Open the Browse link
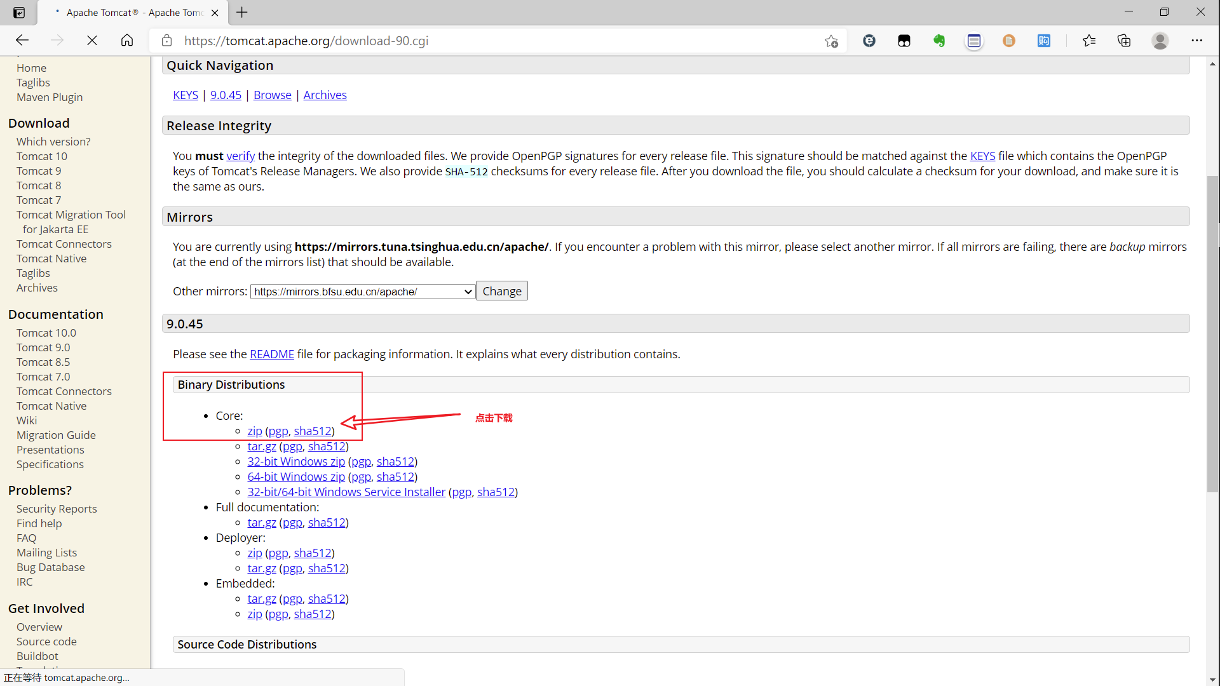Image resolution: width=1220 pixels, height=686 pixels. click(x=272, y=95)
